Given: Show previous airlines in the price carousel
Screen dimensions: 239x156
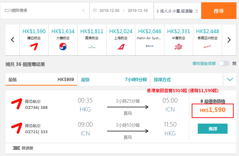Looking at the screenshot, I should (13, 40).
